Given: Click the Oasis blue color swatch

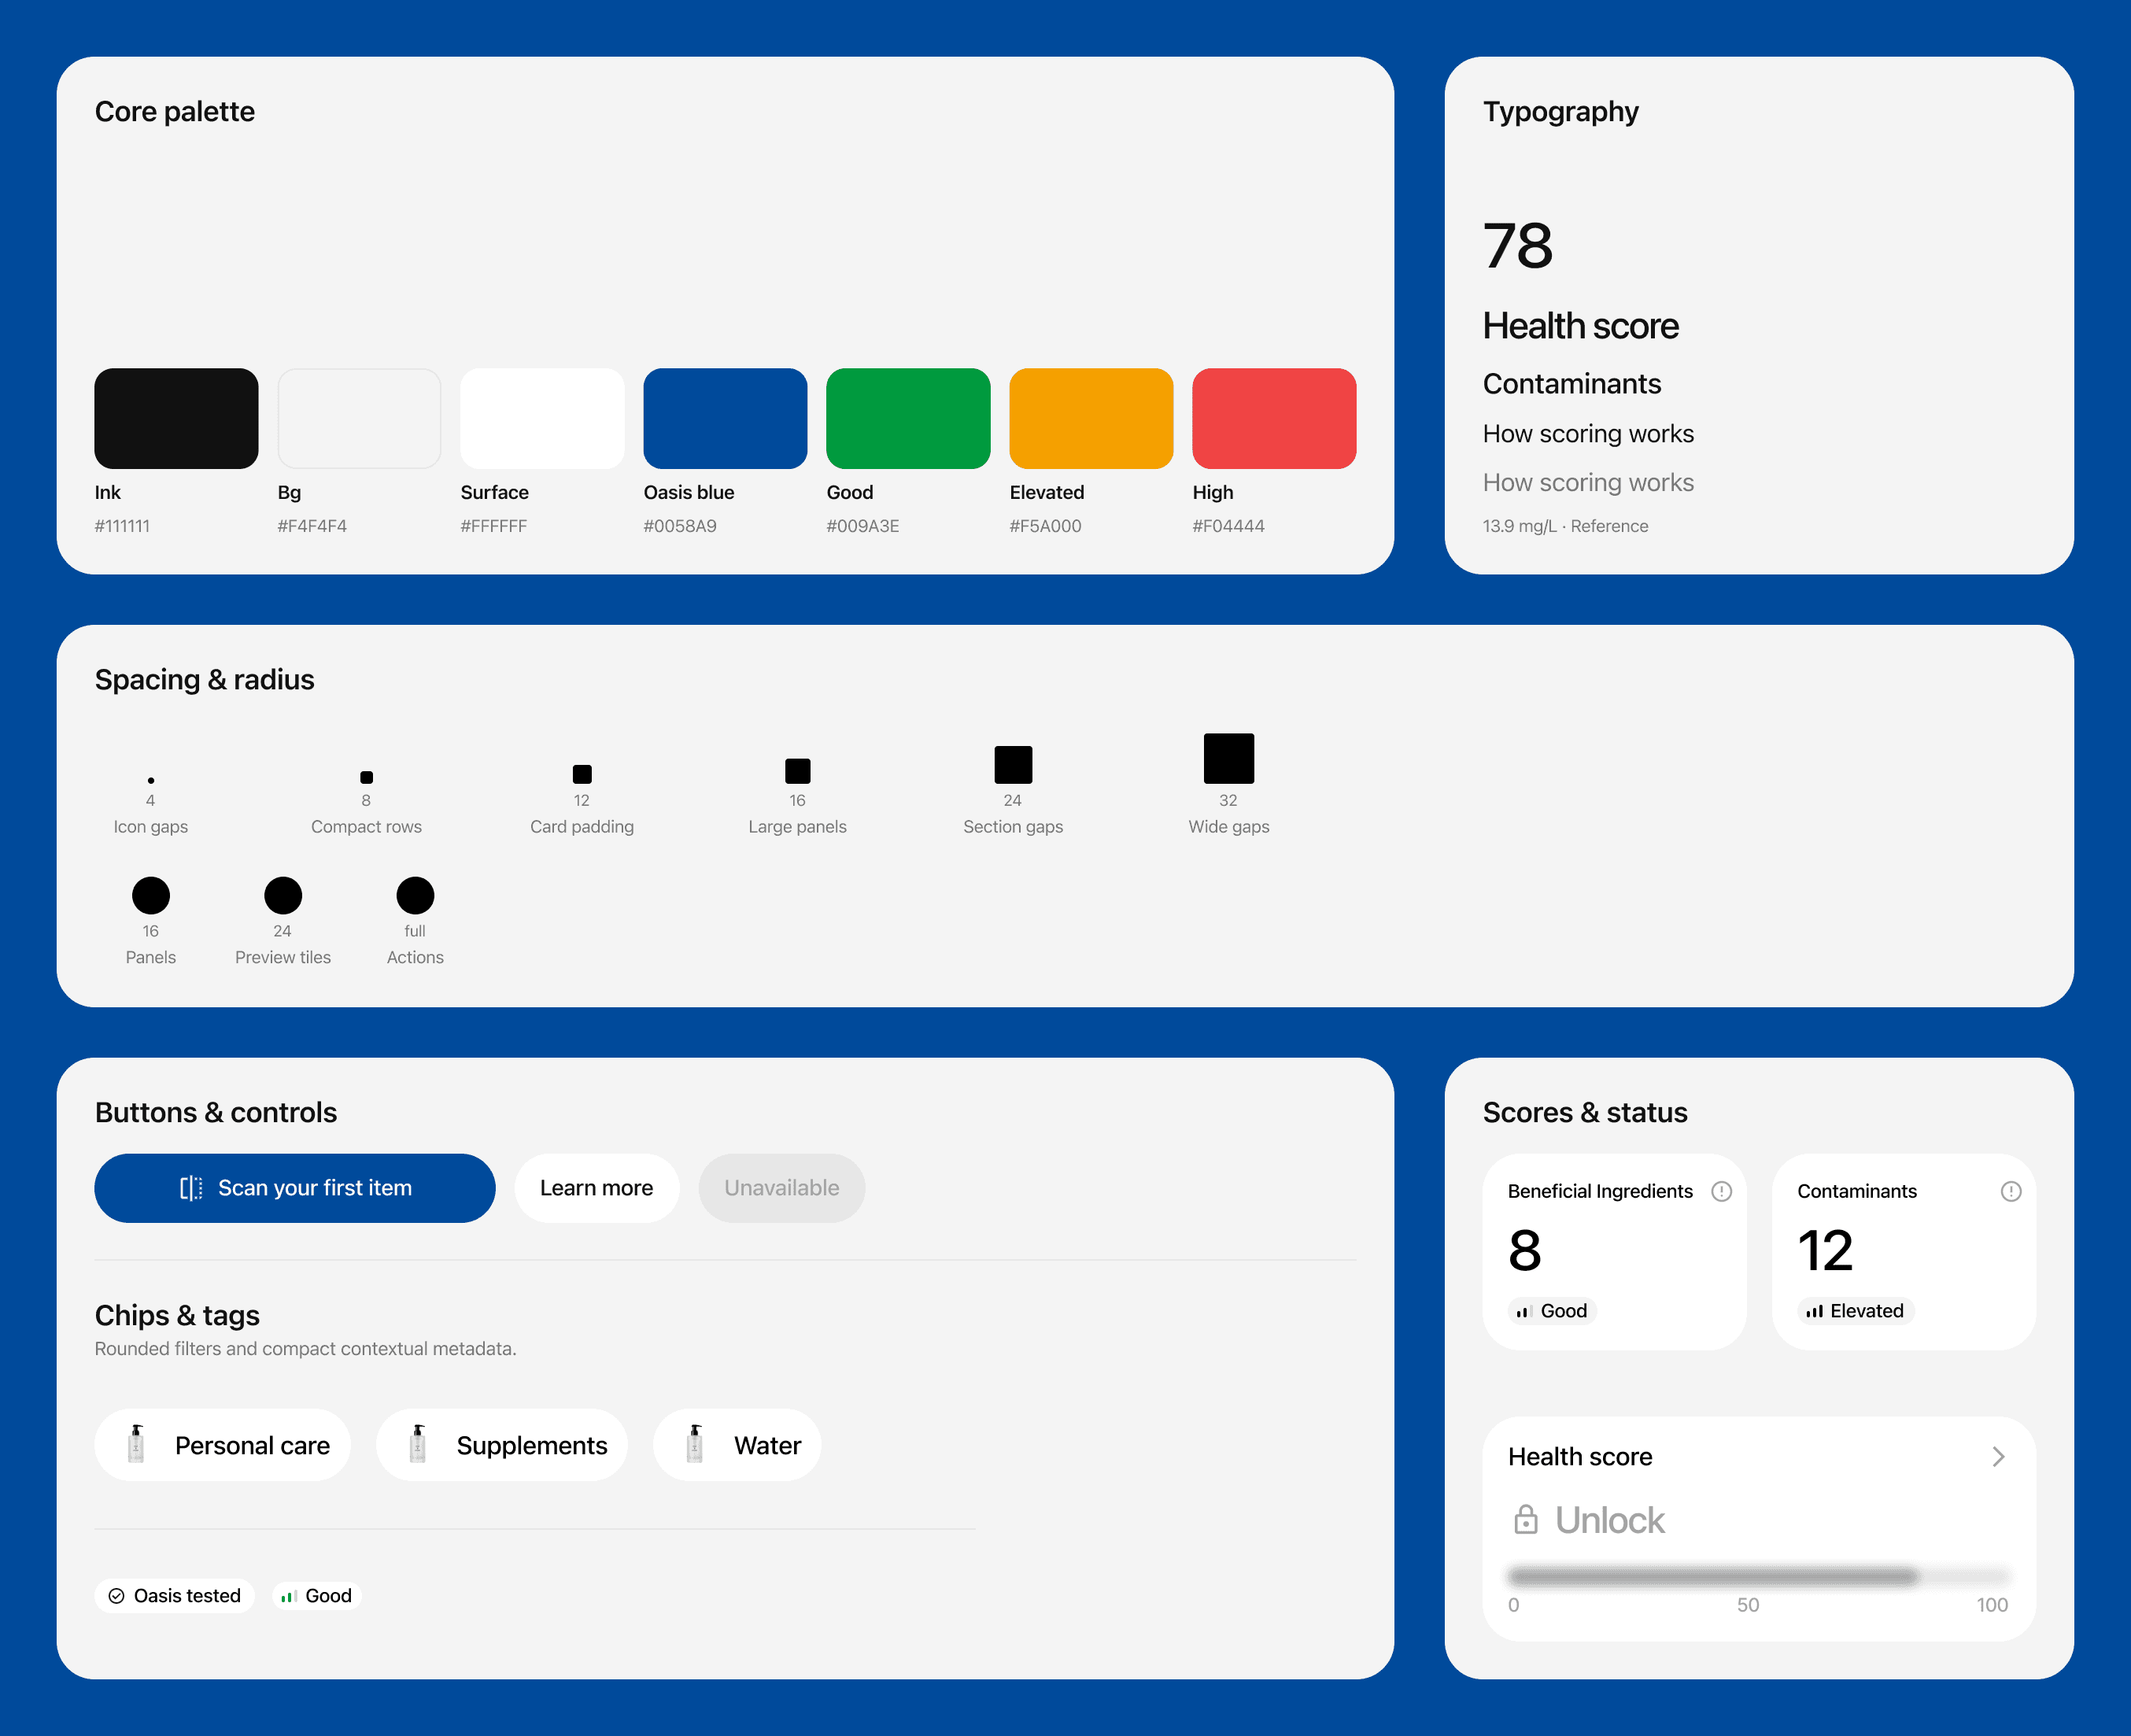Looking at the screenshot, I should (x=725, y=418).
